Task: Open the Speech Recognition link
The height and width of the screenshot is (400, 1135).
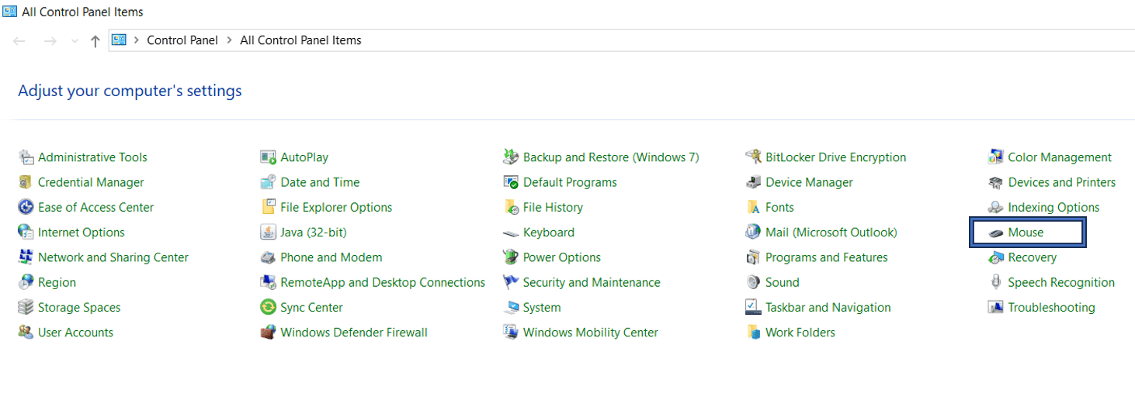Action: (1061, 282)
